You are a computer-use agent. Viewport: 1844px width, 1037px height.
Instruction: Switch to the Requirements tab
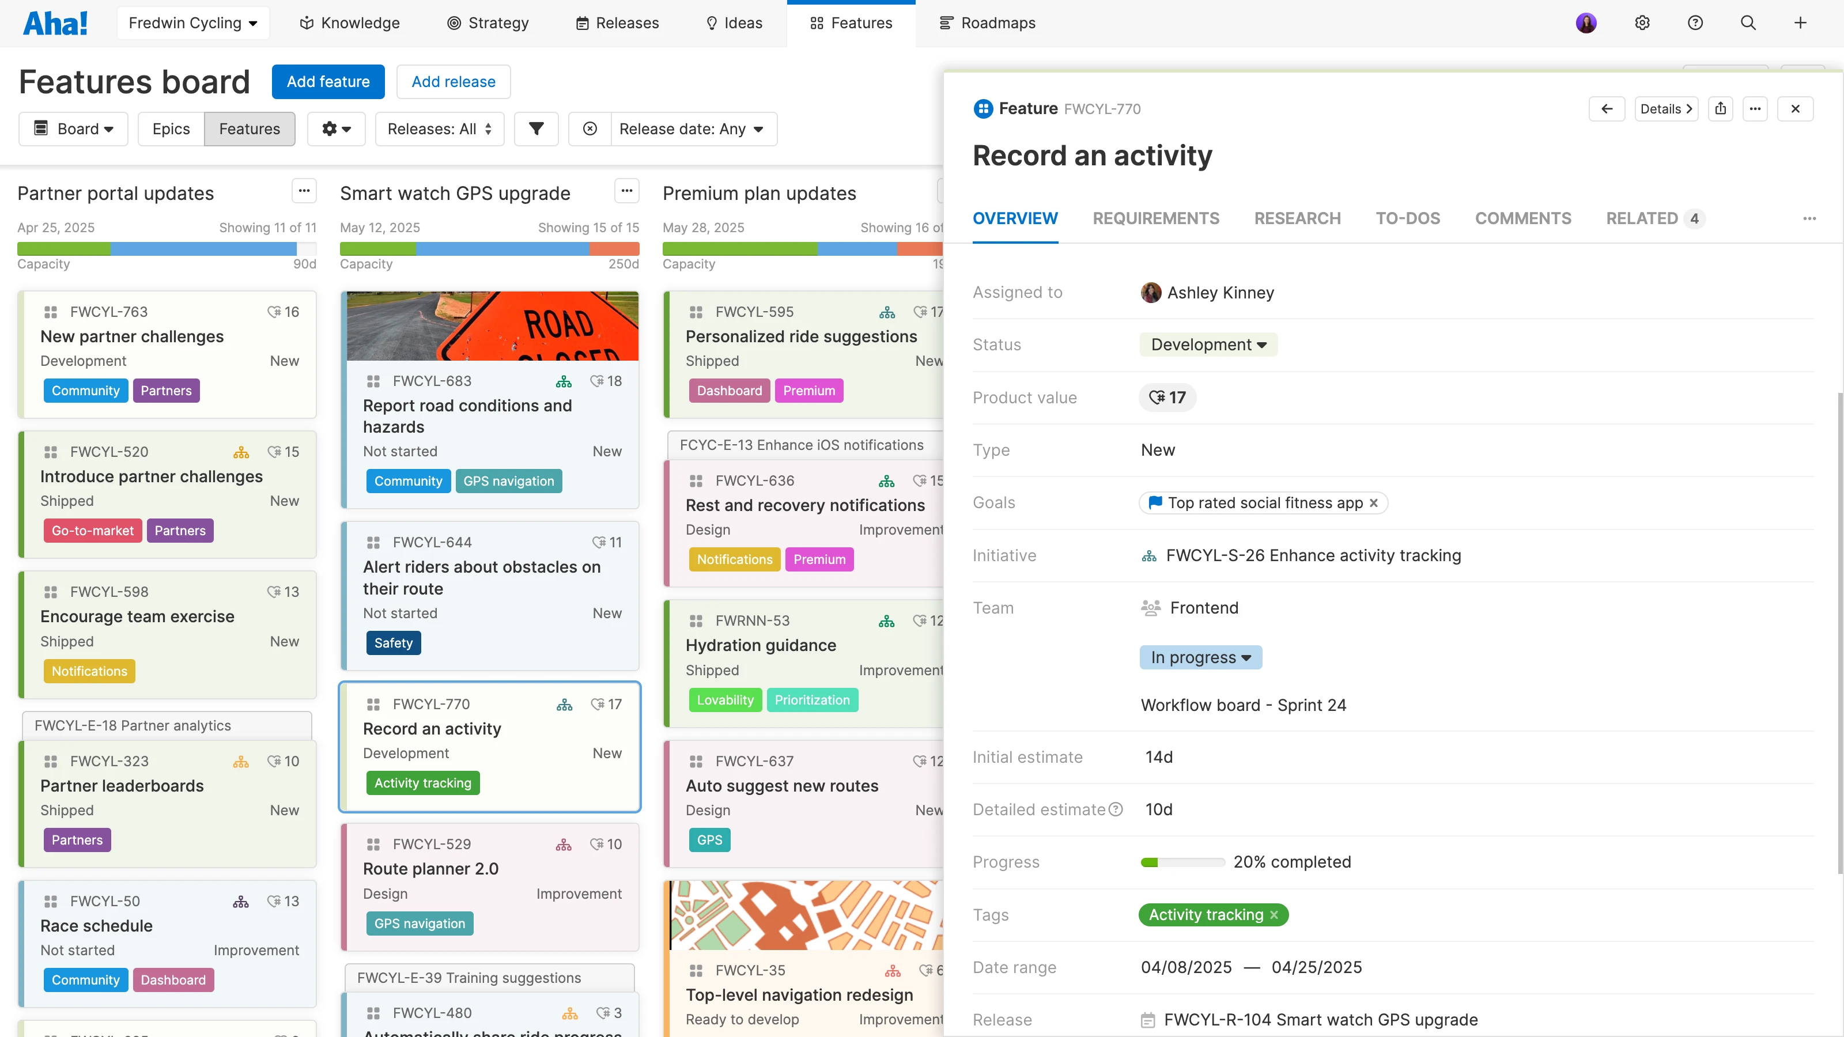tap(1155, 218)
